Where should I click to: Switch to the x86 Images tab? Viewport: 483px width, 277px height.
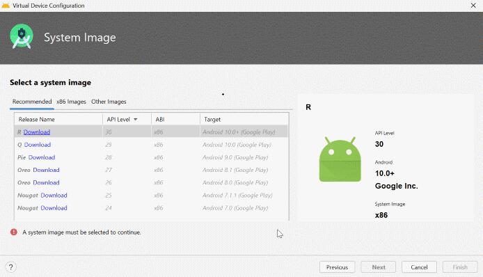[71, 102]
